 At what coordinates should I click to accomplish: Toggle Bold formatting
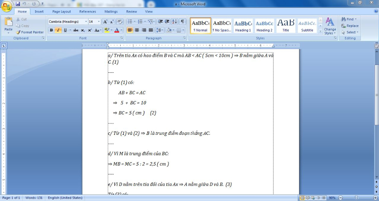[x=51, y=30]
